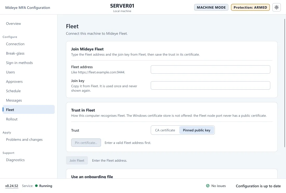Screen dimensions: 286x193
Task: Open the v0.24.52 version link
Action: (x=12, y=186)
